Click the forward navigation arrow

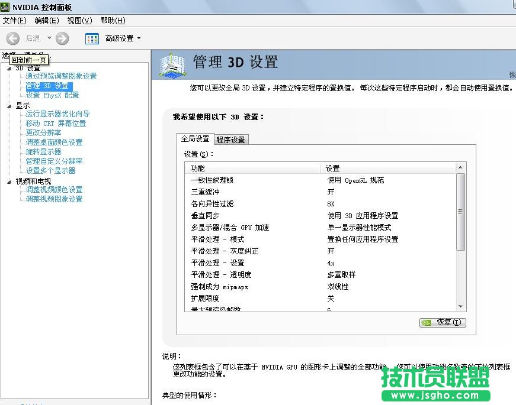tap(62, 38)
